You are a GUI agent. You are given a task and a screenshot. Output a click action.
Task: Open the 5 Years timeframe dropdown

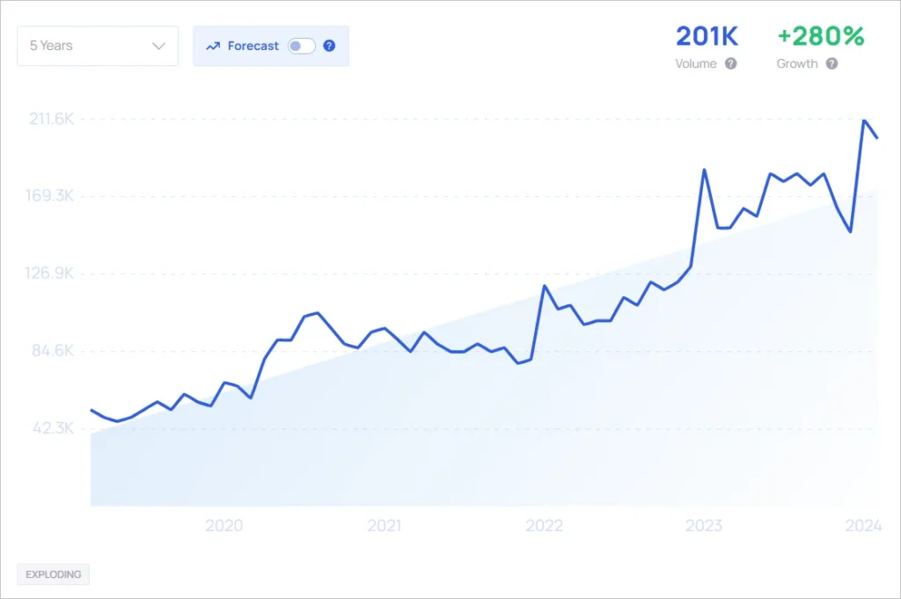coord(97,46)
